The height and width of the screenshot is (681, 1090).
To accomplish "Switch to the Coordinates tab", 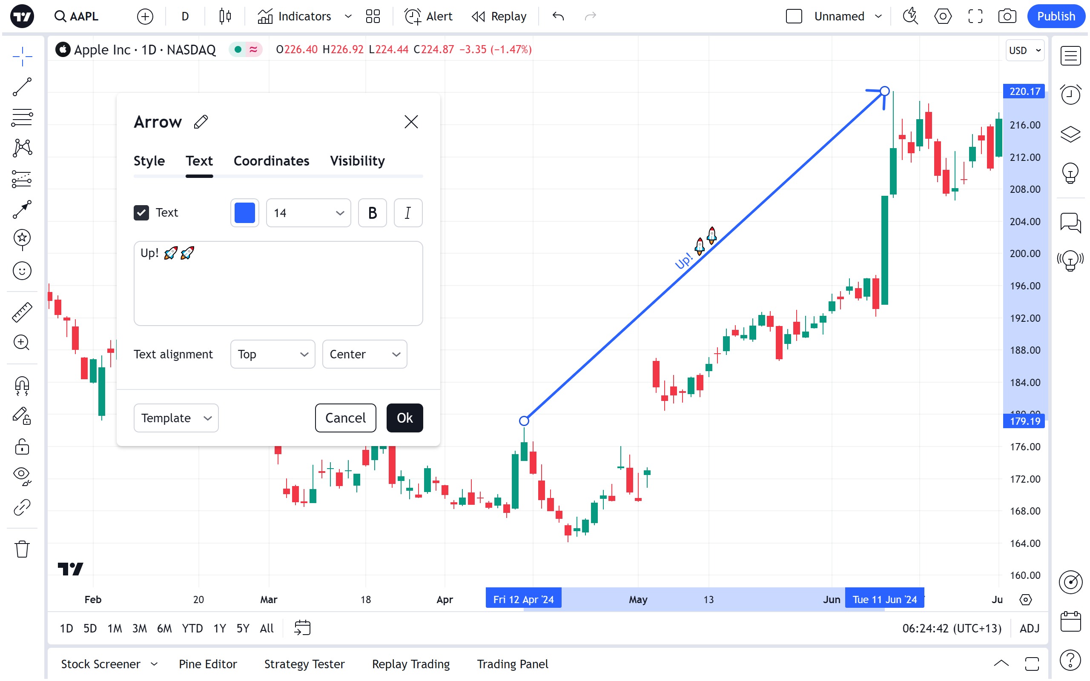I will [x=271, y=161].
